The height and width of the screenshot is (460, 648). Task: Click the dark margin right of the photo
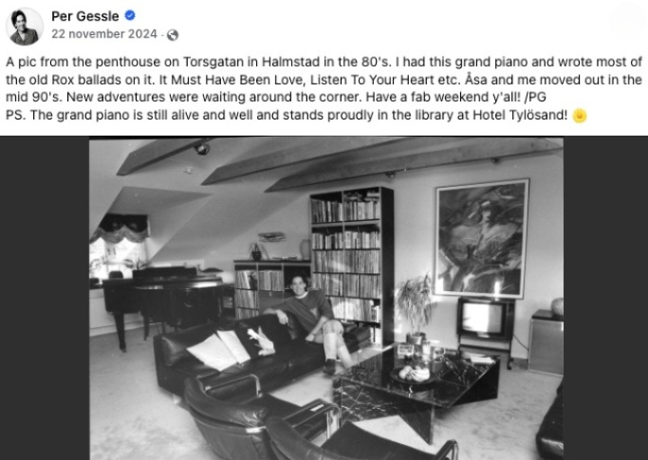pos(605,299)
